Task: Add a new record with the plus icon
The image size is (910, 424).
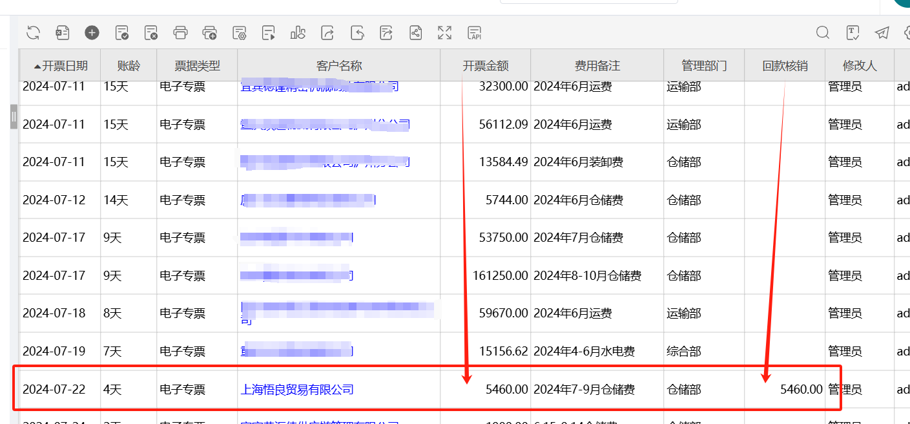Action: (x=92, y=32)
